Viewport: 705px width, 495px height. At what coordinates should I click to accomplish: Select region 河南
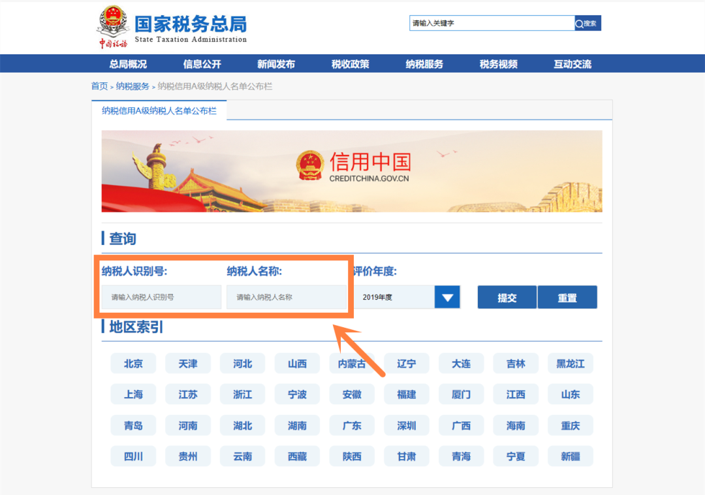(188, 425)
